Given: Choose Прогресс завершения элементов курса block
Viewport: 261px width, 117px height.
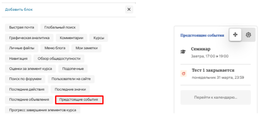Looking at the screenshot, I should pos(43,110).
